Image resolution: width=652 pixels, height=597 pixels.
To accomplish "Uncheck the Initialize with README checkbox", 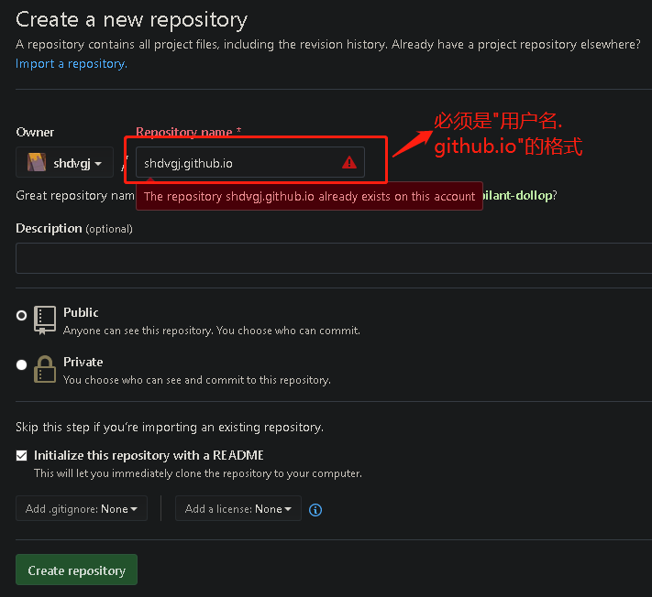I will click(22, 456).
